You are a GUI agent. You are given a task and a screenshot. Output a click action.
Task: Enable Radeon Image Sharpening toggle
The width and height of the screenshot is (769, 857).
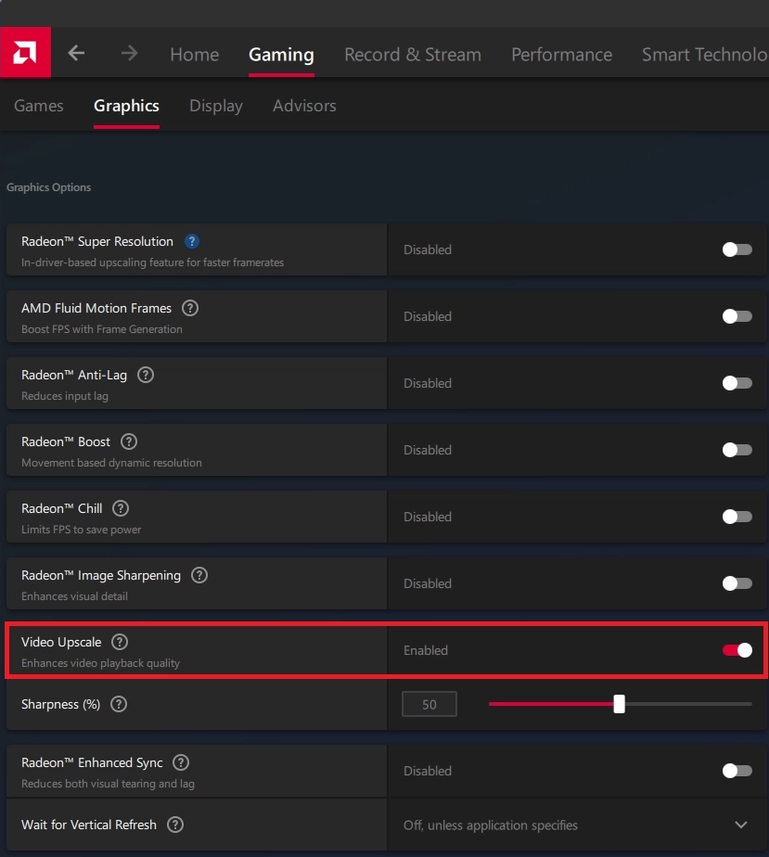pyautogui.click(x=737, y=583)
